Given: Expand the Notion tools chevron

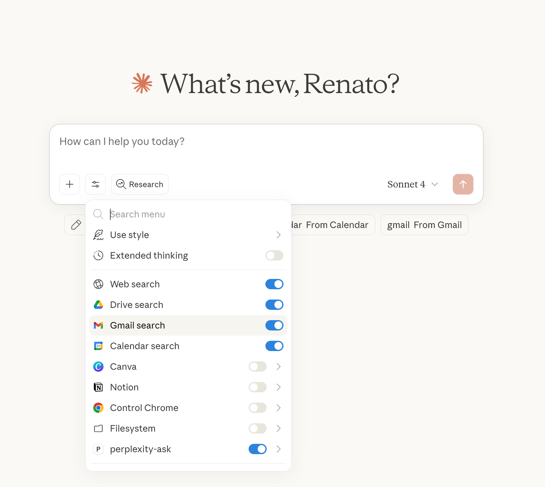Looking at the screenshot, I should coord(279,387).
